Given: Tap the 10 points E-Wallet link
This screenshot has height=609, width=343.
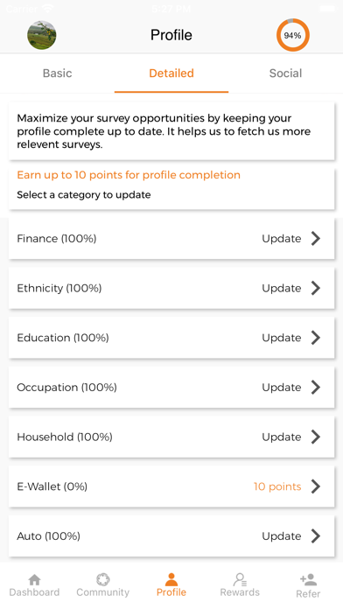Looking at the screenshot, I should click(277, 486).
